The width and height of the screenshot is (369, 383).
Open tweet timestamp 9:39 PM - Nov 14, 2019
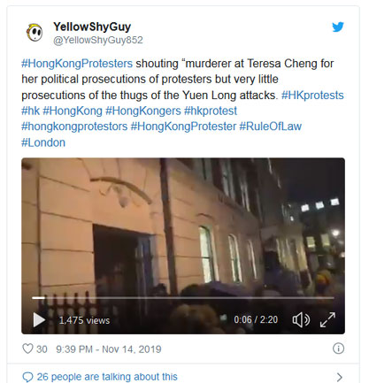pyautogui.click(x=109, y=349)
